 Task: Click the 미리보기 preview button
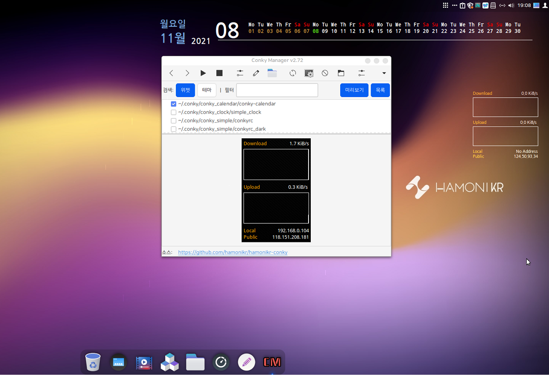(x=354, y=90)
